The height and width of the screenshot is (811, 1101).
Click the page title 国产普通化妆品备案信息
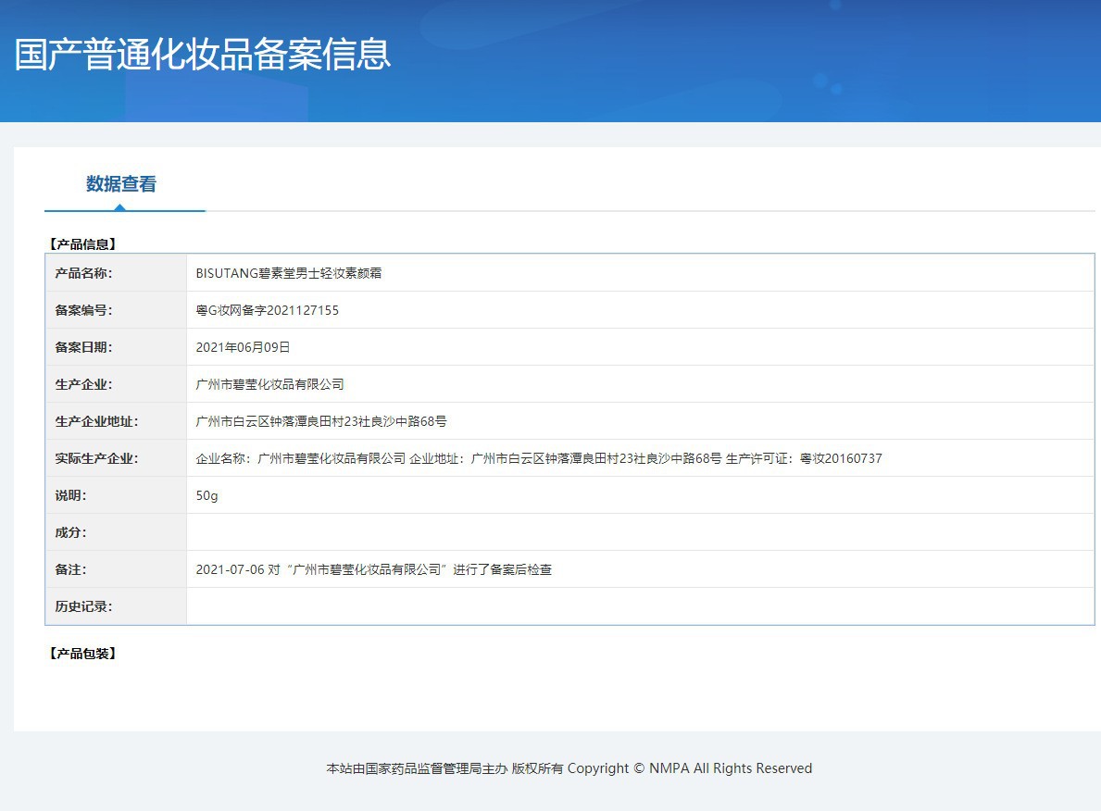[x=203, y=55]
